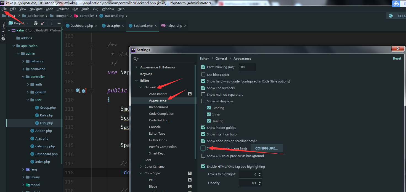Collapse the Code Style settings node
The height and width of the screenshot is (192, 406).
pos(141,173)
